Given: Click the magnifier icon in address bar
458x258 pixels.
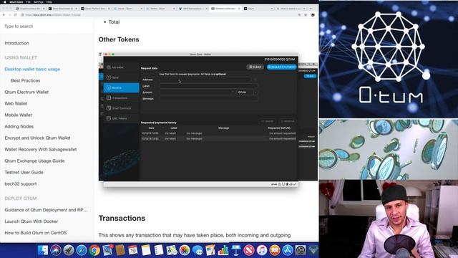Looking at the screenshot, I should tap(299, 15).
